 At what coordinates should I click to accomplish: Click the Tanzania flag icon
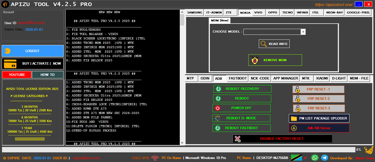pyautogui.click(x=297, y=158)
